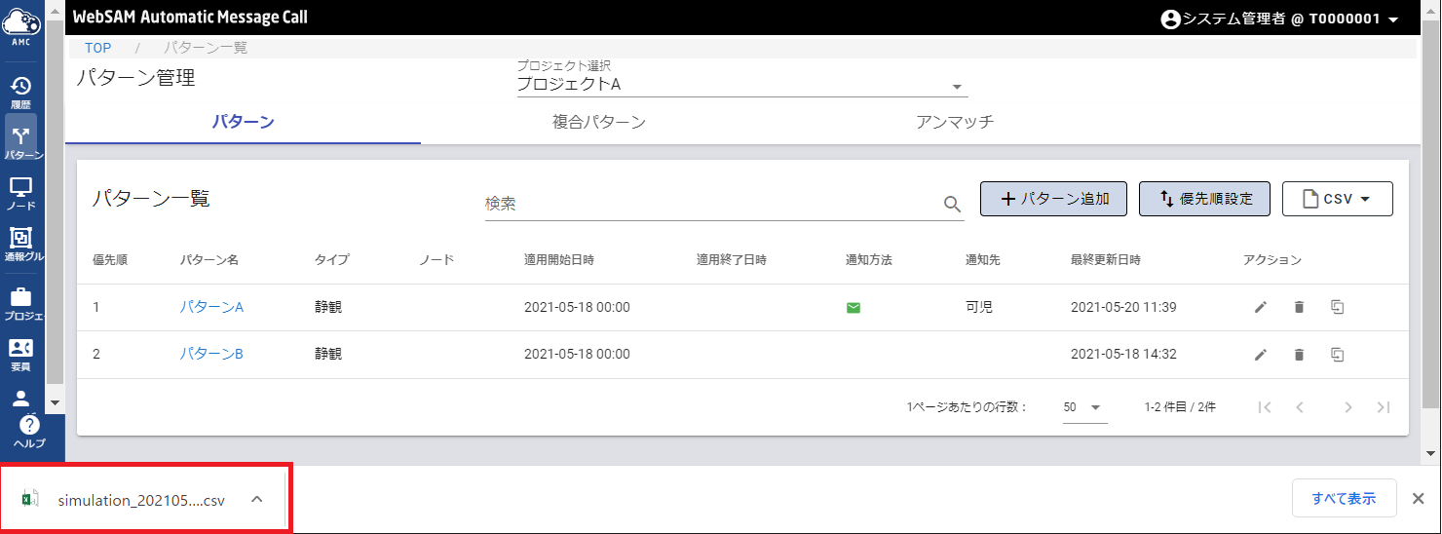Open the rows-per-page dropdown showing 50
Screen dimensions: 1442x534
[x=1083, y=407]
